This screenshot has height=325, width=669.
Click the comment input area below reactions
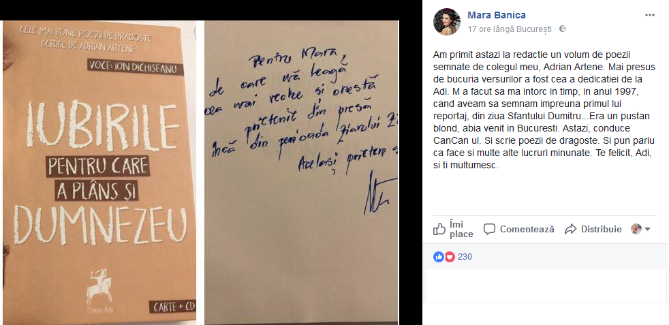click(x=546, y=285)
